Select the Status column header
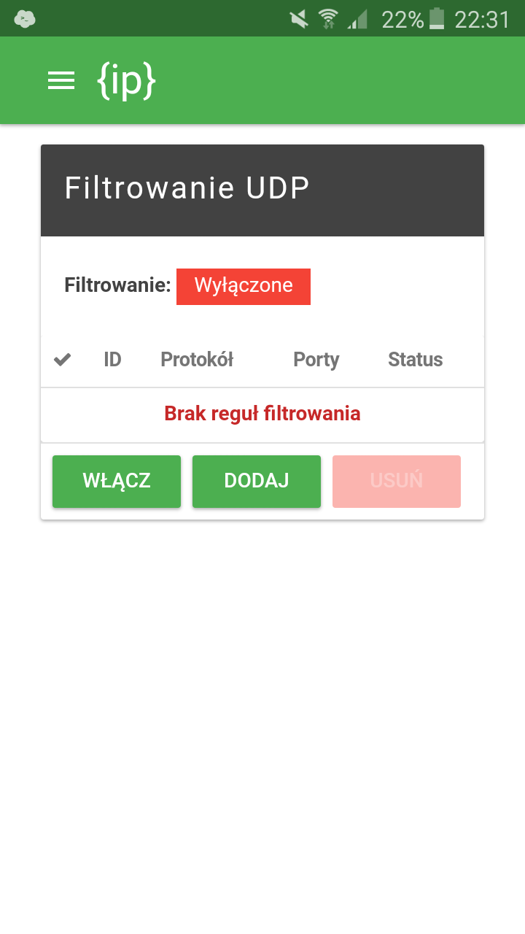 (x=416, y=360)
